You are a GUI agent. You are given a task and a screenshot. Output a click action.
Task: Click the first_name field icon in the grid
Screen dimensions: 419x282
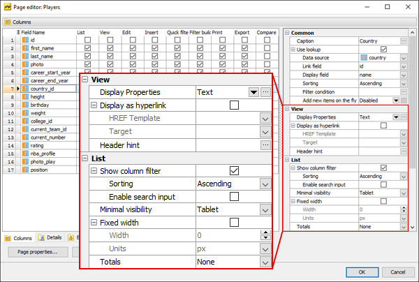[24, 48]
